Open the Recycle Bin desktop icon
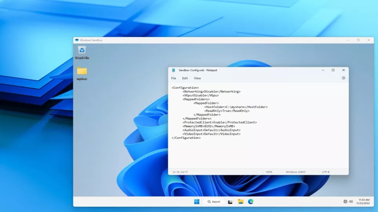This screenshot has height=212, width=378. (x=82, y=52)
